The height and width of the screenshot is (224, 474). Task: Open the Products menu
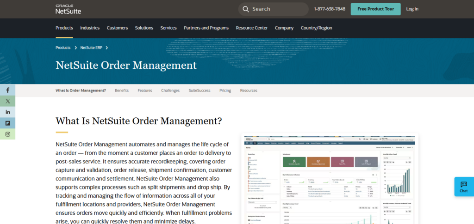pyautogui.click(x=64, y=28)
